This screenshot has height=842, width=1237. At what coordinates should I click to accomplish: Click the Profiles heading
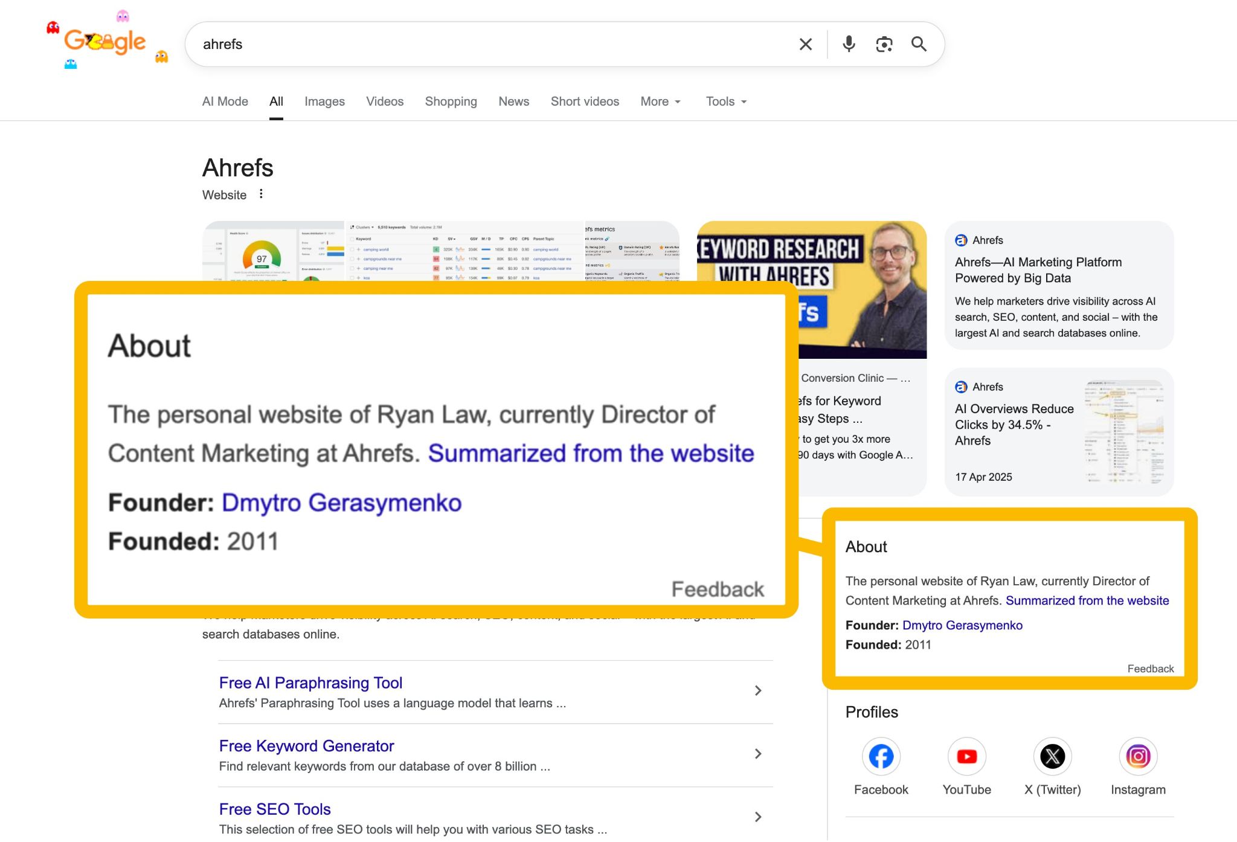pos(872,712)
